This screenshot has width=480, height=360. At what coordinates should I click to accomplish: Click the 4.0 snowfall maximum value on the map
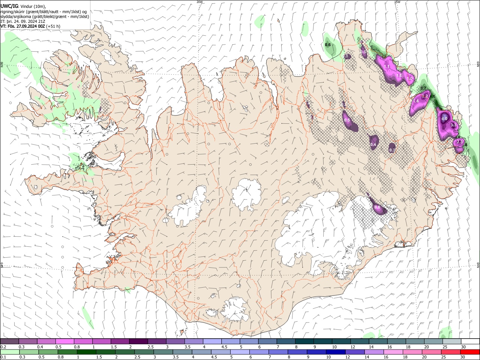(445, 118)
